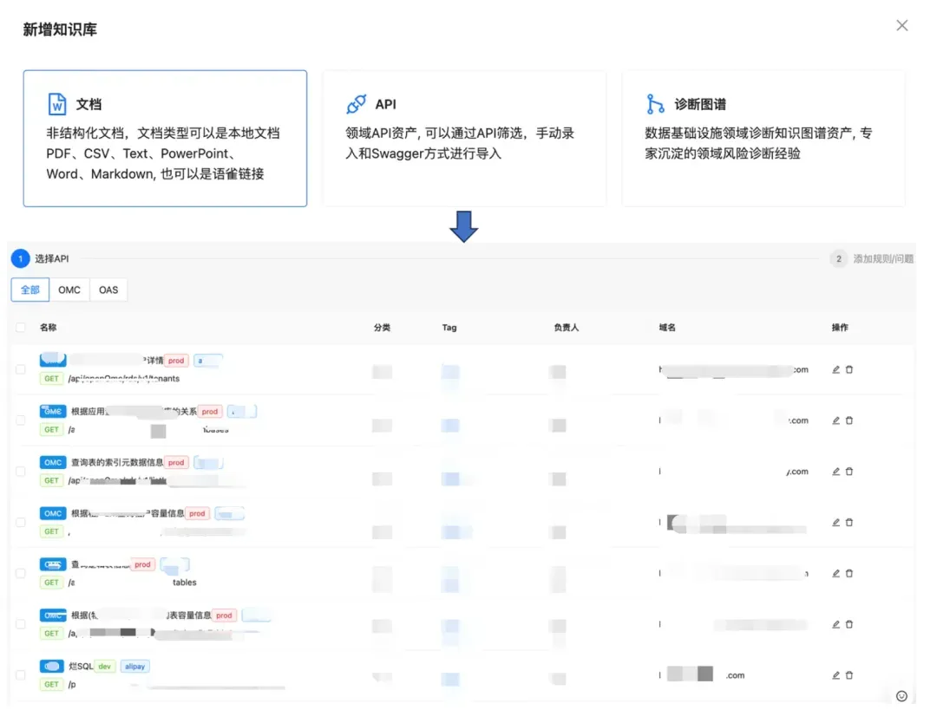Click the API plug icon
Screen dimensions: 937x723
coord(357,104)
